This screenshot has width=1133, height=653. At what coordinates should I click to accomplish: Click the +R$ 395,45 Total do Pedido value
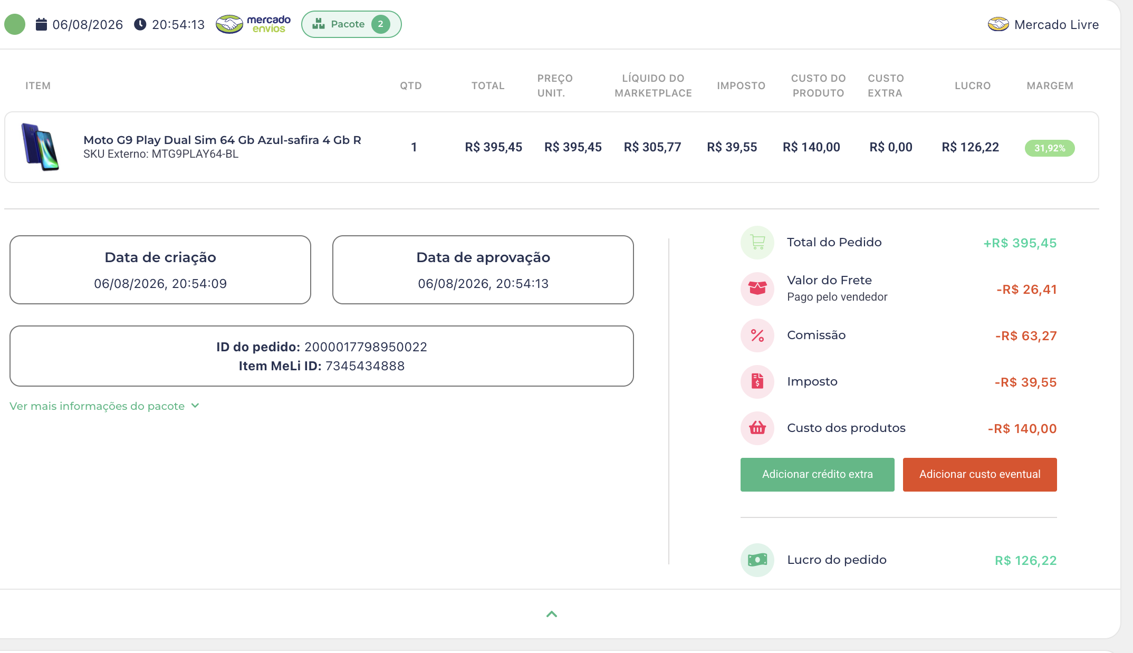tap(1020, 243)
